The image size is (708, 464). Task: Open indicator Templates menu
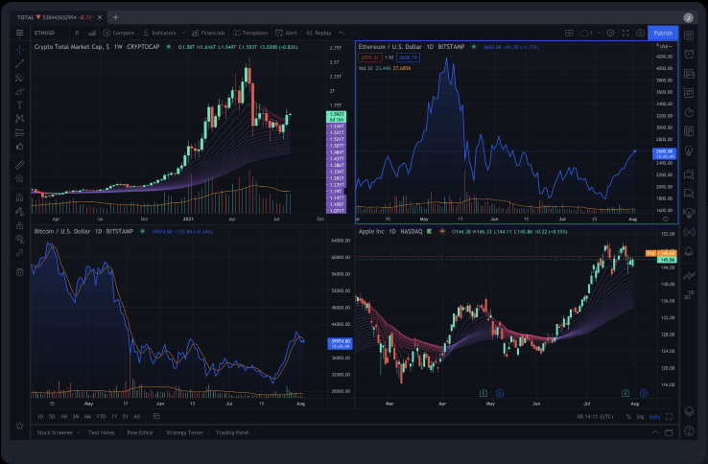(x=250, y=33)
